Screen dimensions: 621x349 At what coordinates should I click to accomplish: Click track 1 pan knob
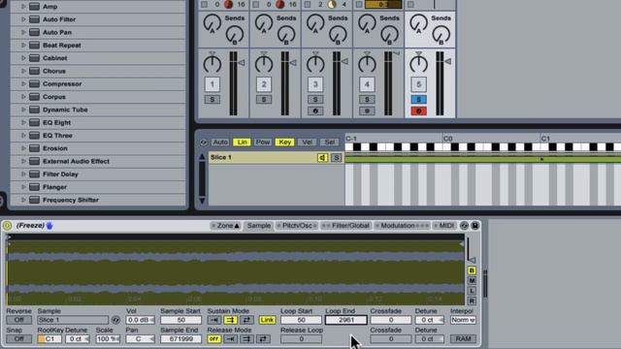pyautogui.click(x=212, y=63)
